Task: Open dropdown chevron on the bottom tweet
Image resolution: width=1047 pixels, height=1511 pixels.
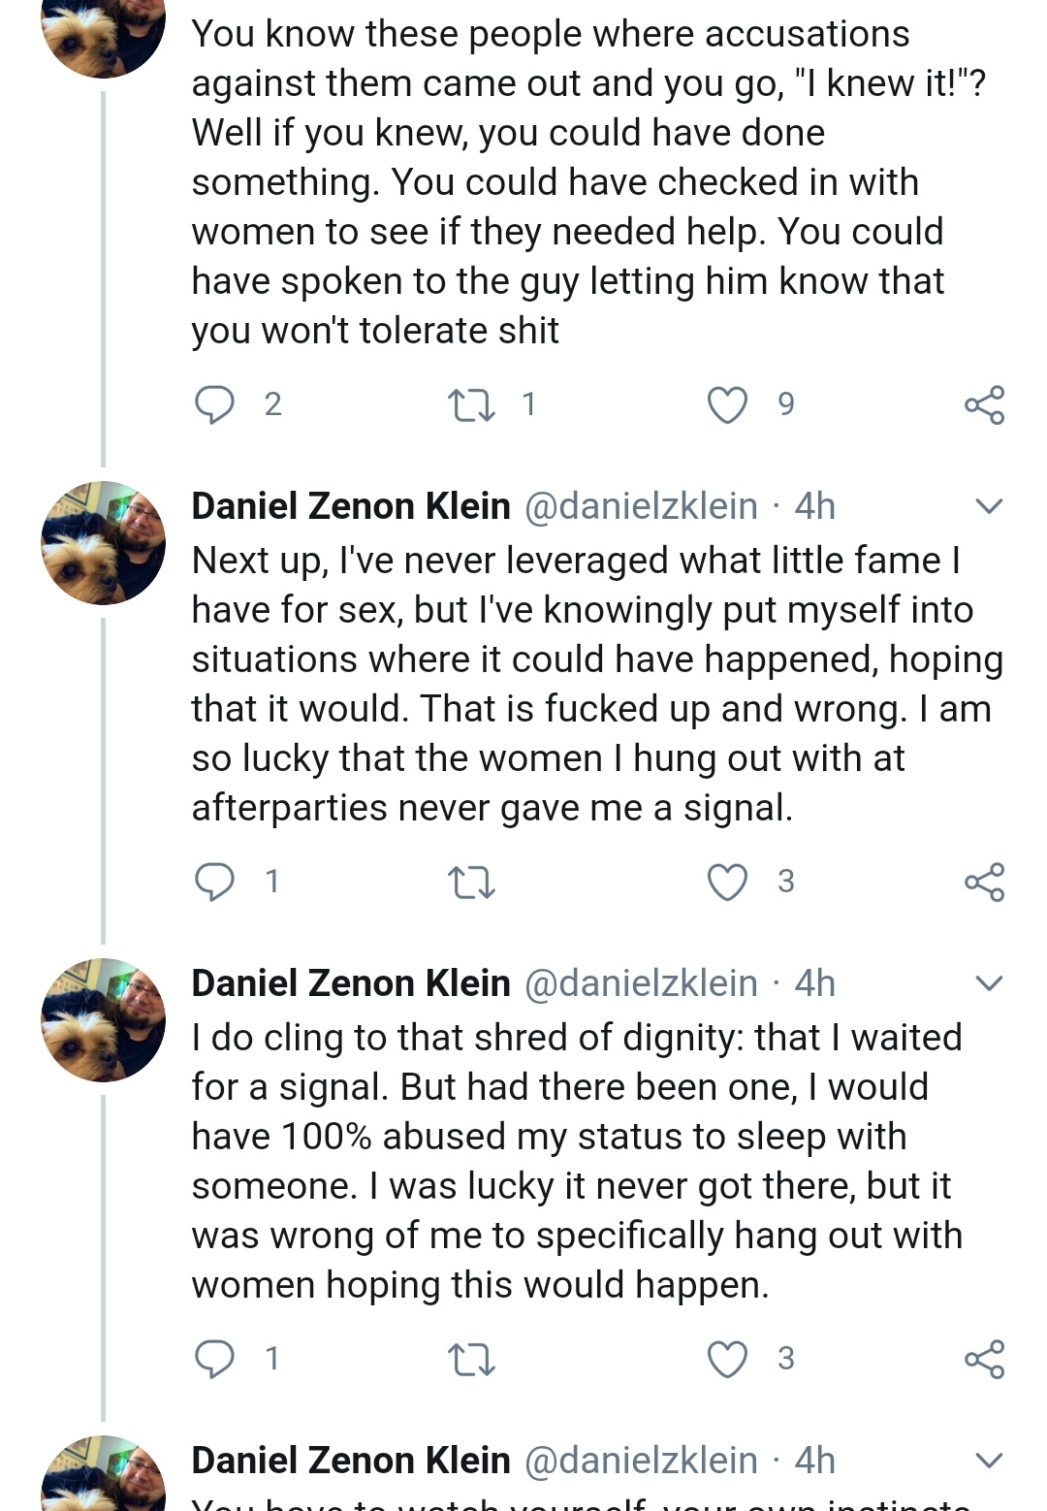Action: coord(988,1461)
